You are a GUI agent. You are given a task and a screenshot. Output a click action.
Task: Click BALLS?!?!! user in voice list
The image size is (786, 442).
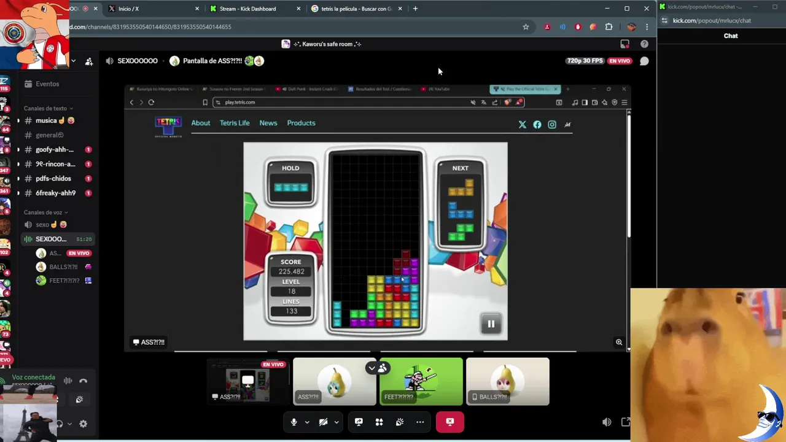click(64, 267)
